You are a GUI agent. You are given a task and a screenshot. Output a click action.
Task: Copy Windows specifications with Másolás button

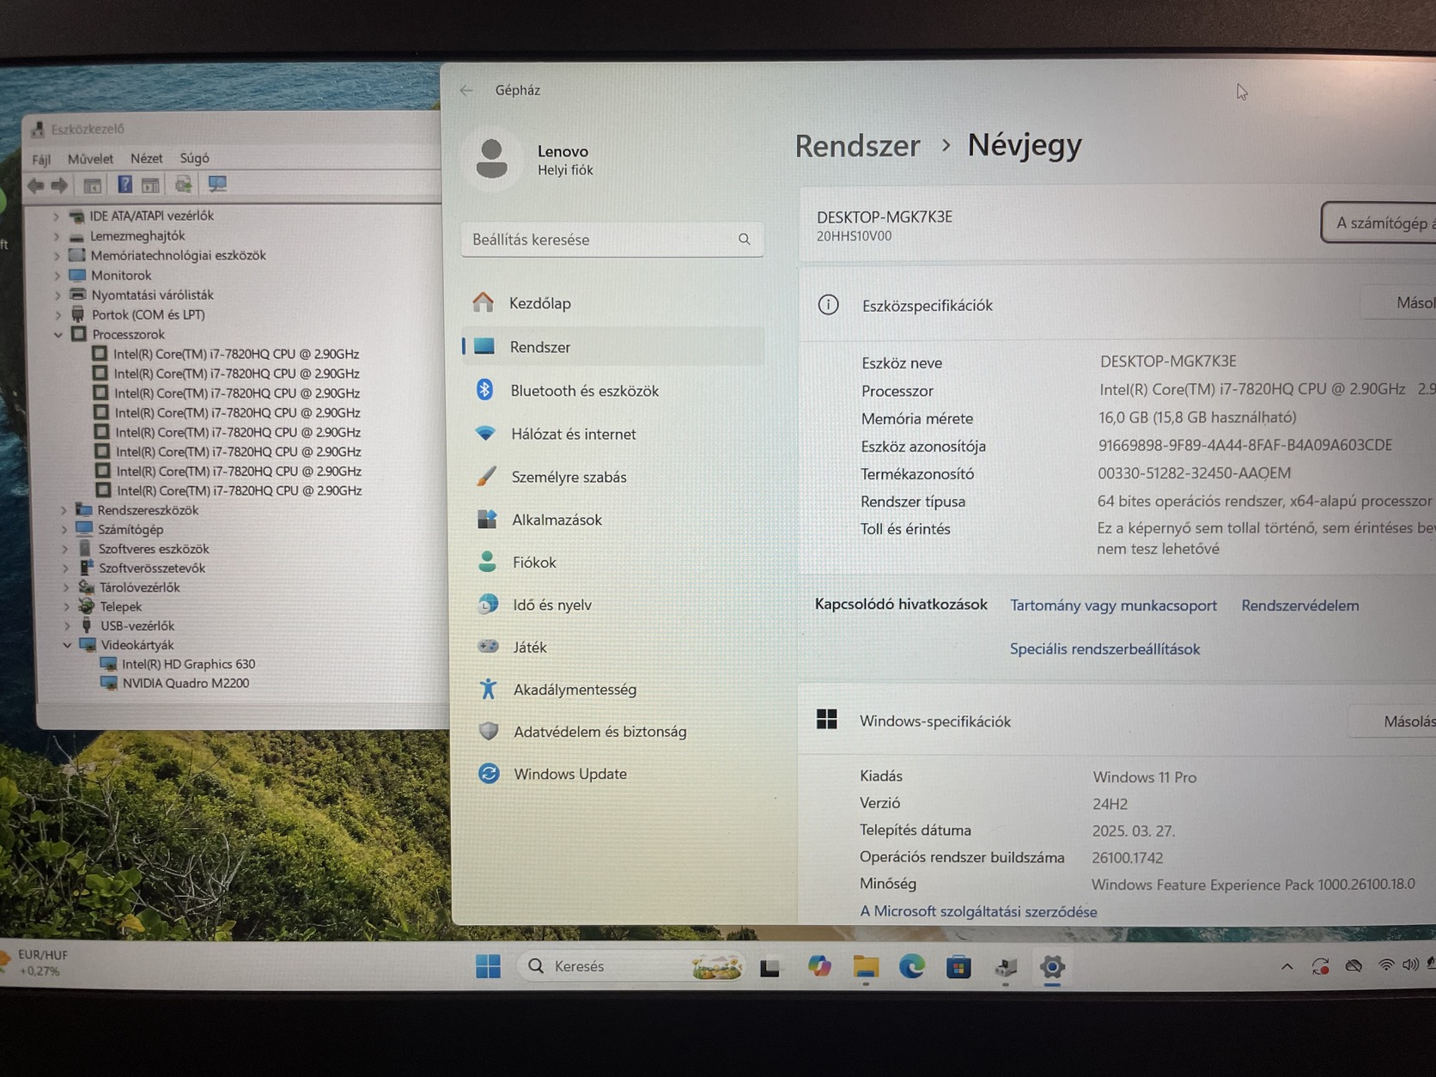(1393, 721)
